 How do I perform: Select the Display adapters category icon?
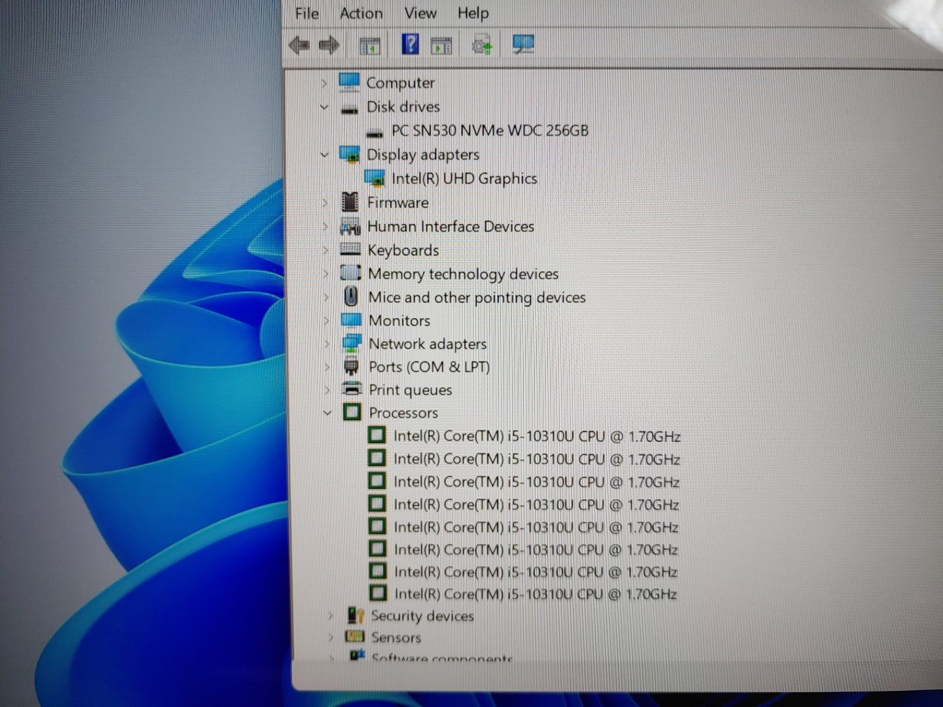350,154
